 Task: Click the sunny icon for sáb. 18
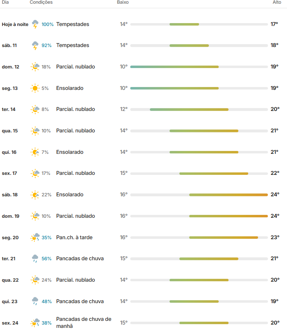point(35,195)
